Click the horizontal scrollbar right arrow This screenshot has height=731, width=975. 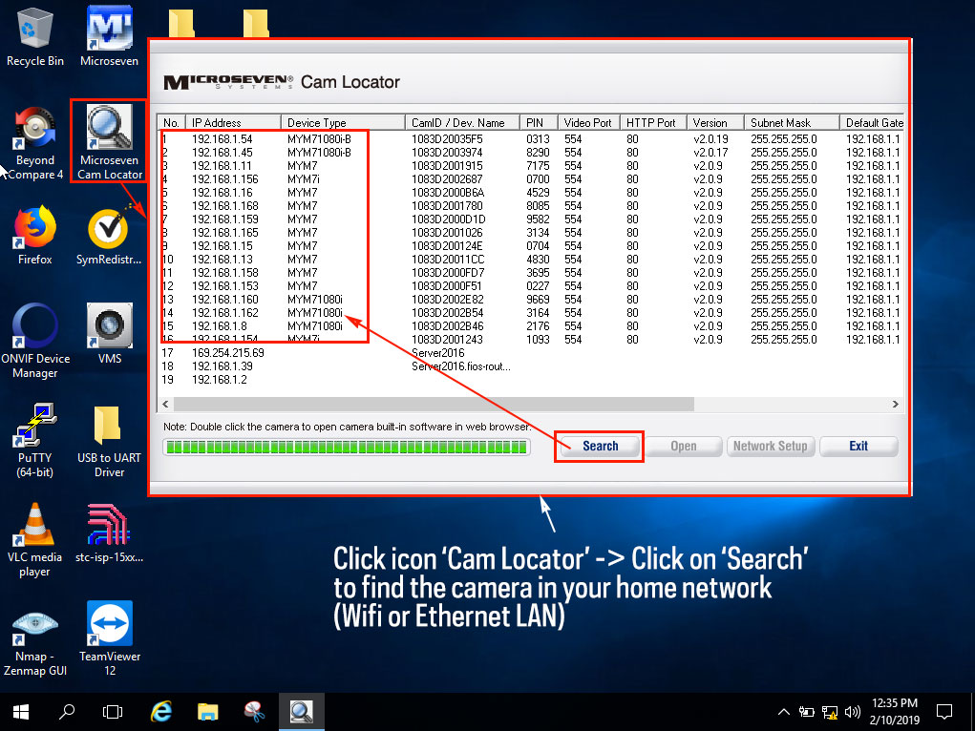[896, 404]
